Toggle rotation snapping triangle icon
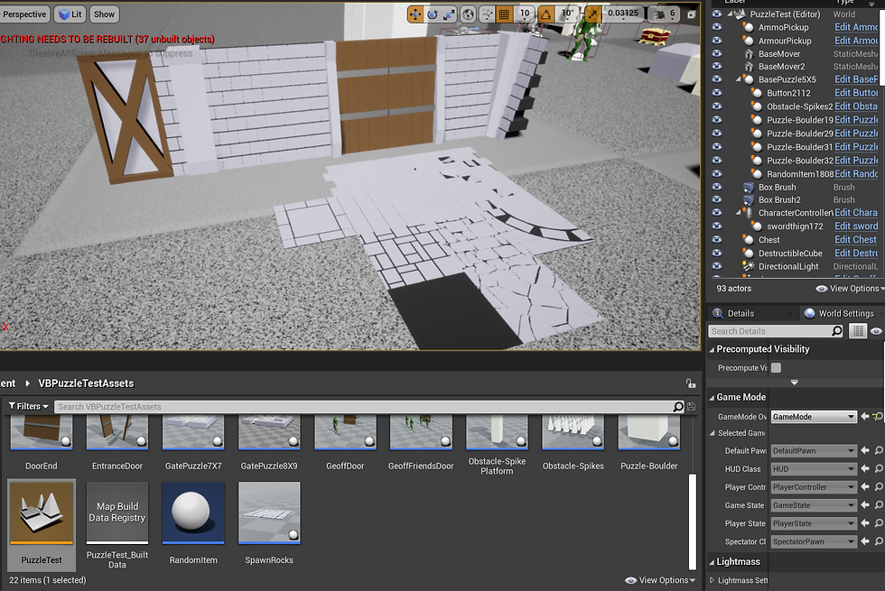The image size is (885, 591). (545, 14)
